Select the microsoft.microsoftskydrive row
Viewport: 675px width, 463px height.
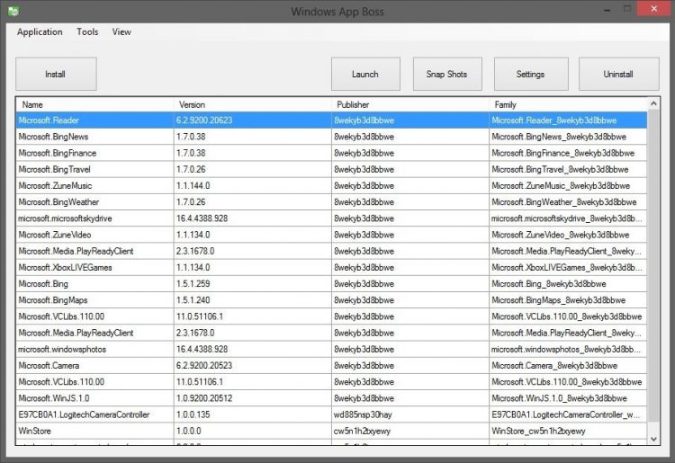point(331,218)
